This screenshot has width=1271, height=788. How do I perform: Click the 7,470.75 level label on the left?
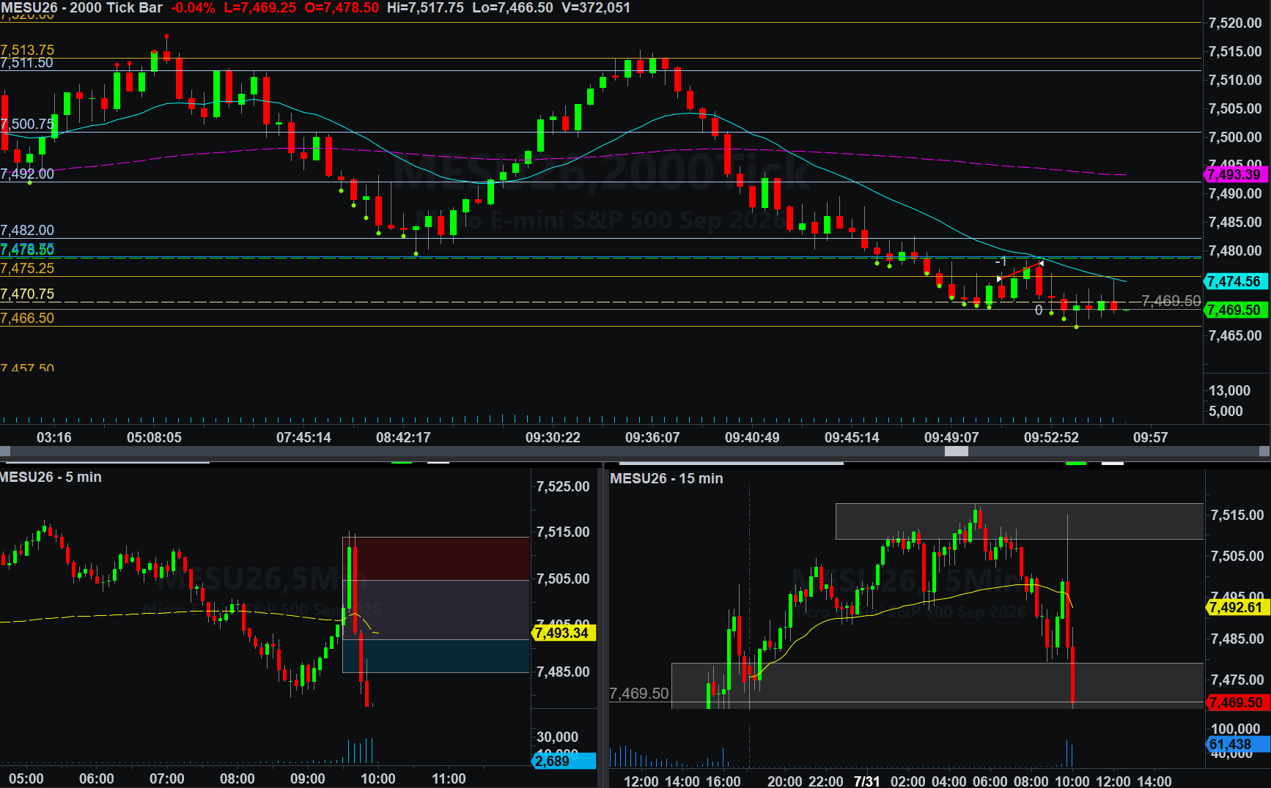(27, 294)
